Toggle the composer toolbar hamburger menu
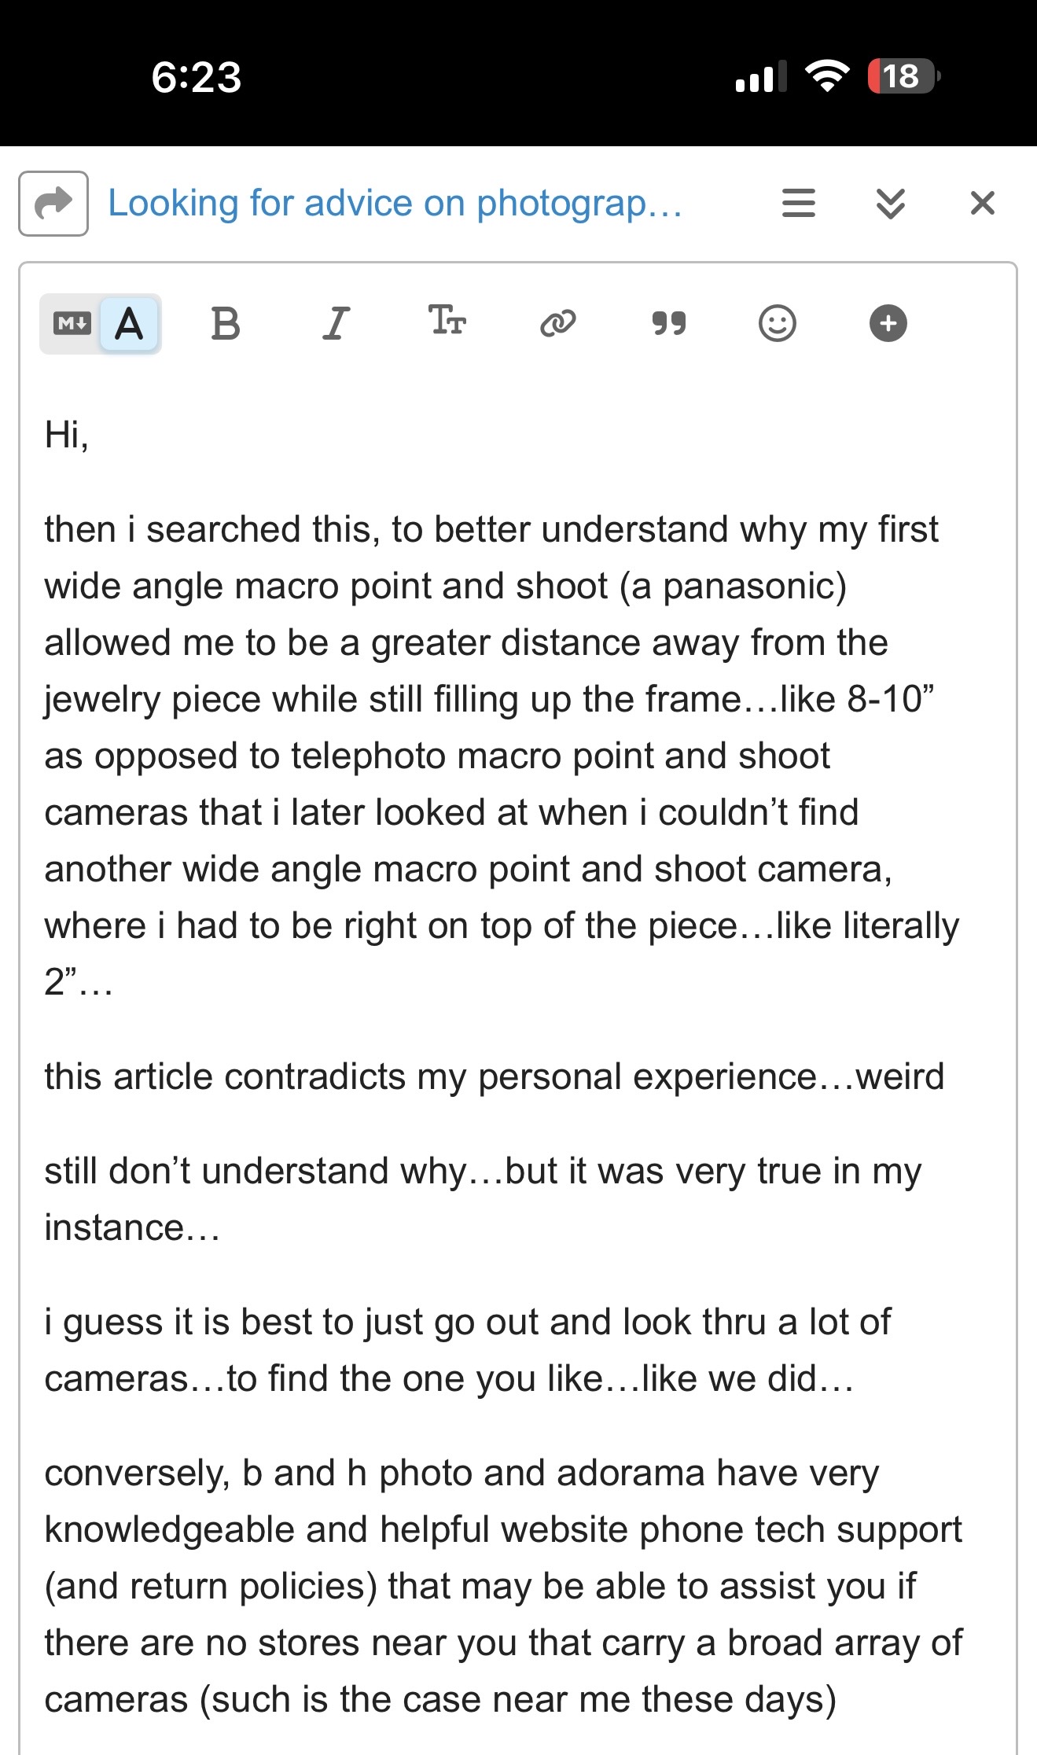This screenshot has height=1755, width=1037. coord(798,204)
